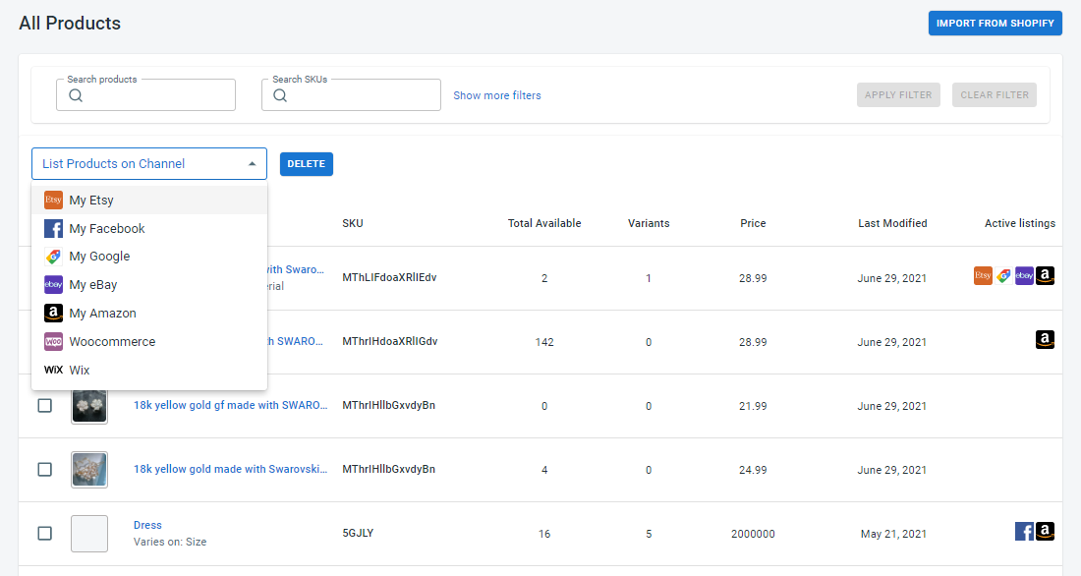Click the Price column header
The image size is (1081, 576).
(x=753, y=223)
